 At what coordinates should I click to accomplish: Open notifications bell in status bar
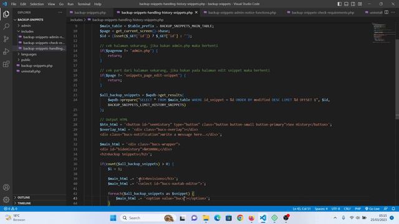coord(393,209)
